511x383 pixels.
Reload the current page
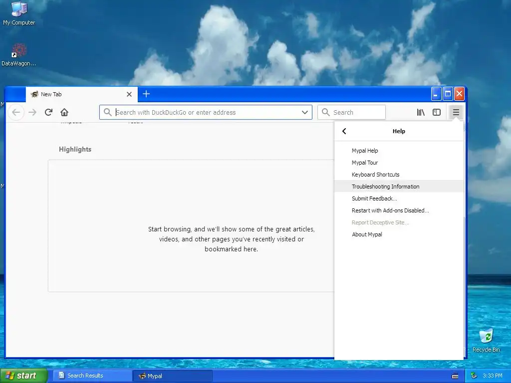click(48, 112)
